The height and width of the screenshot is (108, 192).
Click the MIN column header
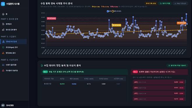(x=104, y=79)
